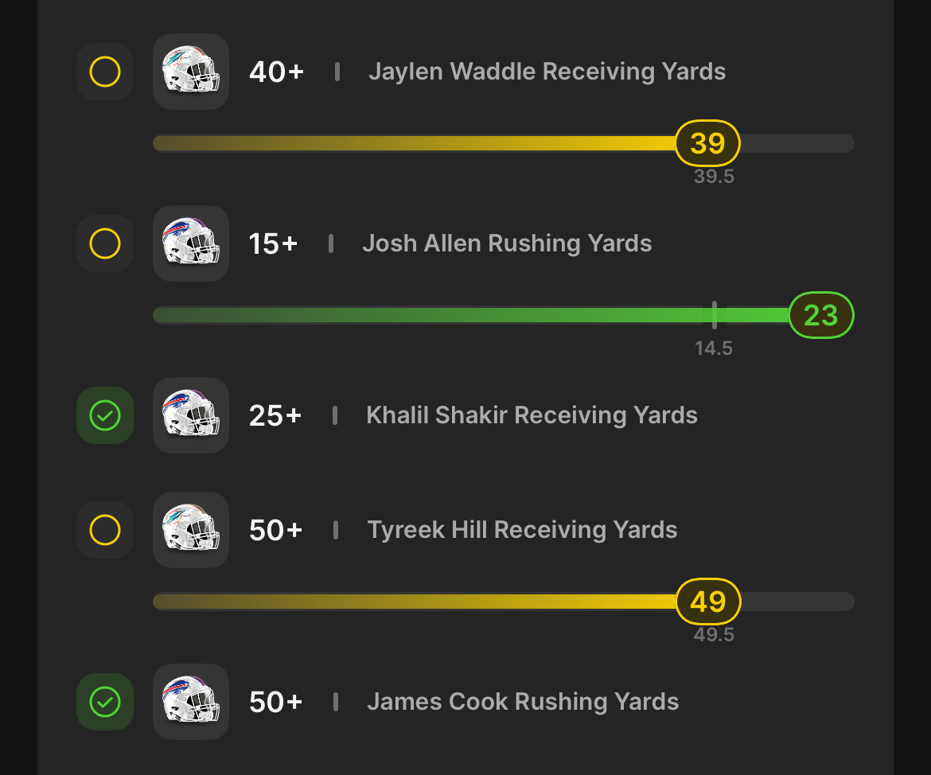Viewport: 931px width, 775px height.
Task: Open the Khalil Shakir Receiving Yards leg
Action: 532,415
